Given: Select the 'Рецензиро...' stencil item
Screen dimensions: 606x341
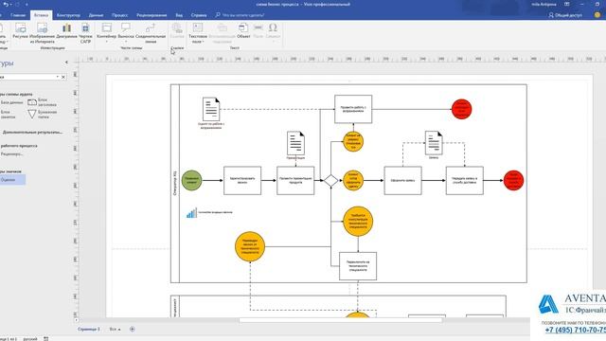Looking at the screenshot, I should coord(11,153).
